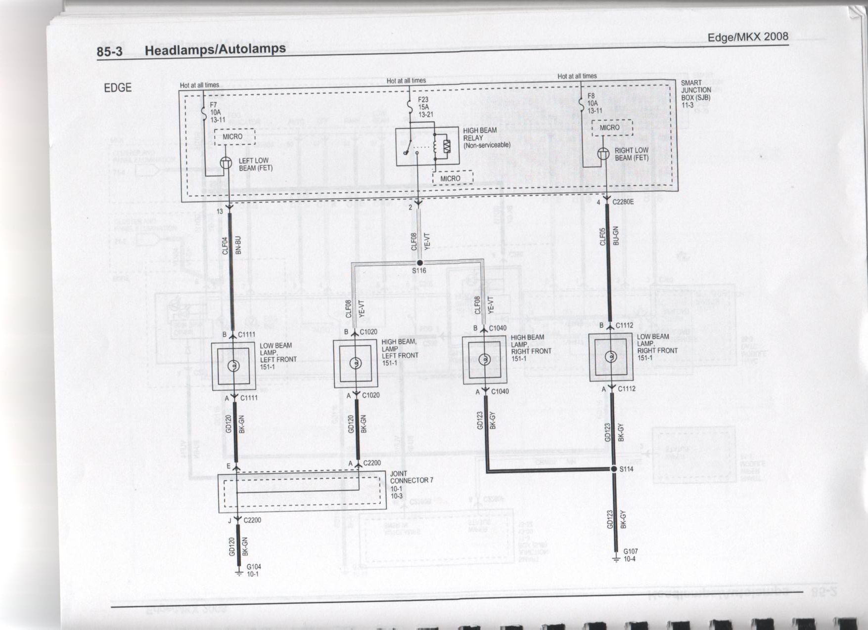Click the right front high beam bulb symbol

click(485, 359)
